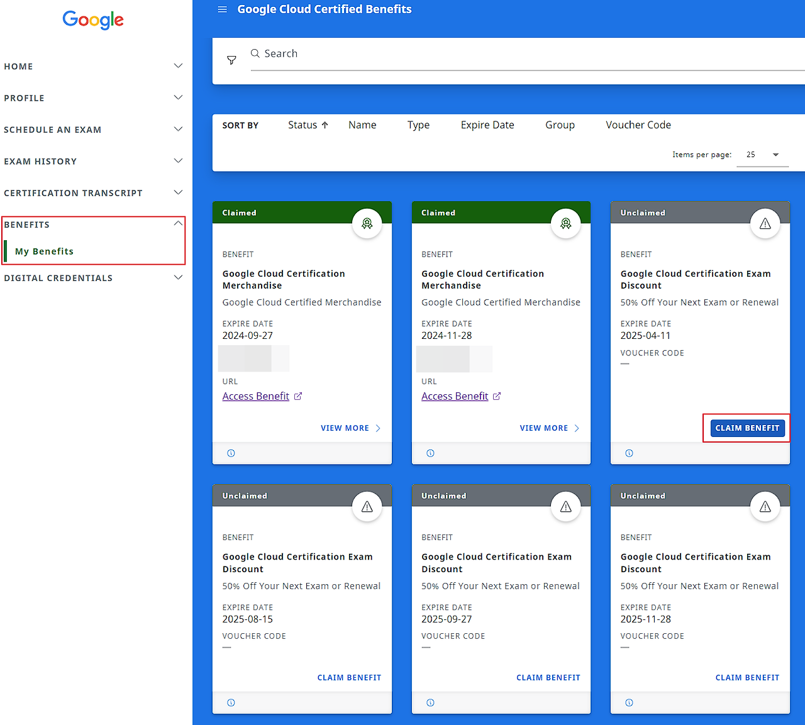Click View More on the 2024-11-28 card
Viewport: 805px width, 725px height.
tap(550, 428)
